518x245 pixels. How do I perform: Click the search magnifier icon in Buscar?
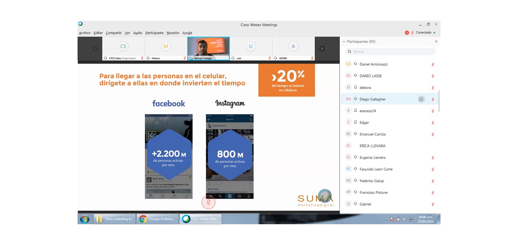click(x=349, y=51)
